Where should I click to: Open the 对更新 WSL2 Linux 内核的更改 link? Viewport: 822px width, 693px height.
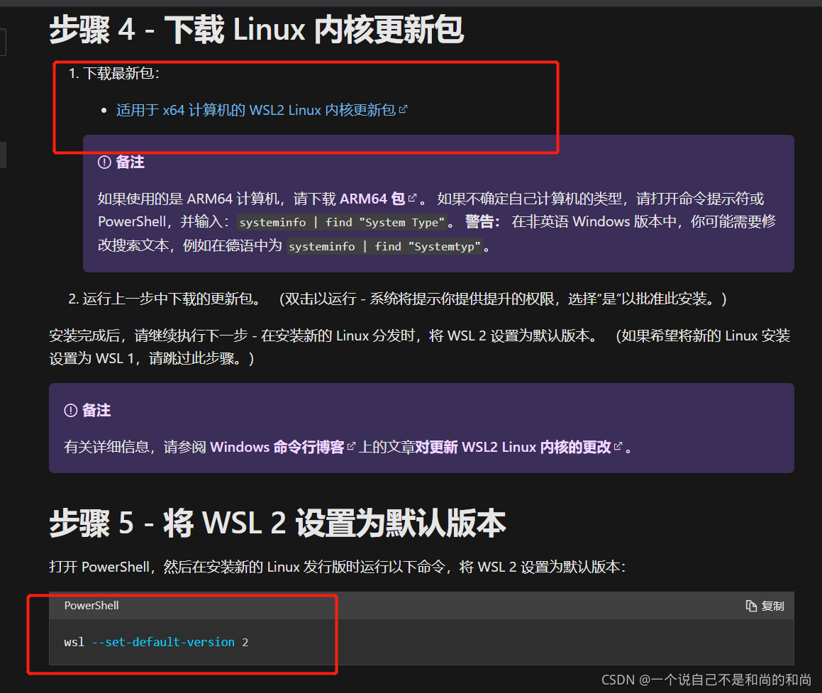(x=513, y=447)
